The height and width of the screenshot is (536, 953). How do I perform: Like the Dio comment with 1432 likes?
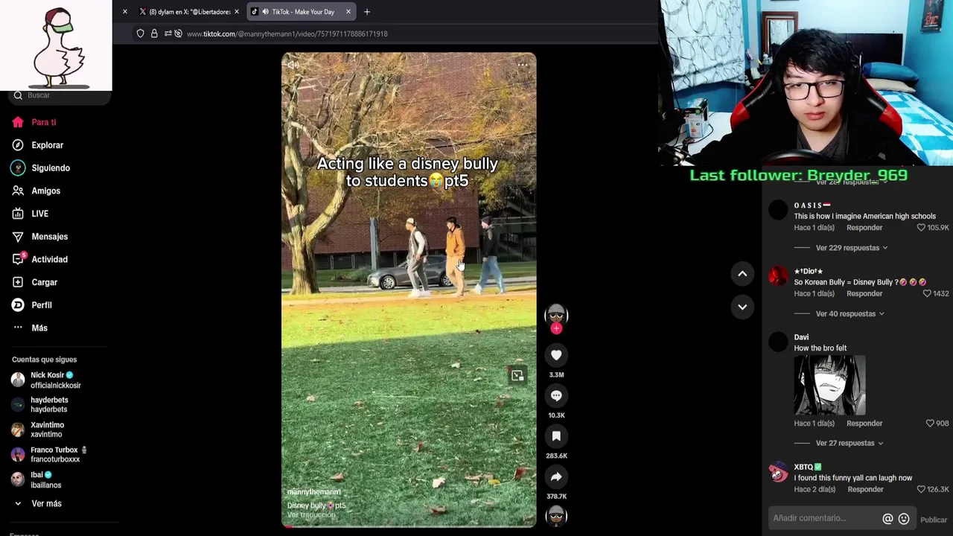(927, 293)
